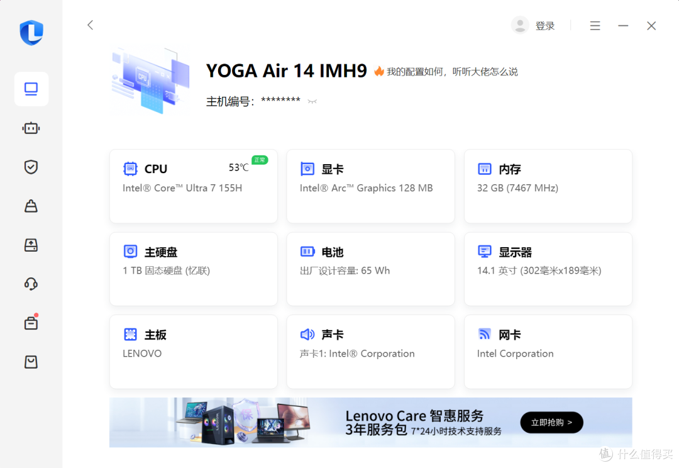Open the 电池 battery capacity card
The image size is (679, 468).
pos(370,269)
